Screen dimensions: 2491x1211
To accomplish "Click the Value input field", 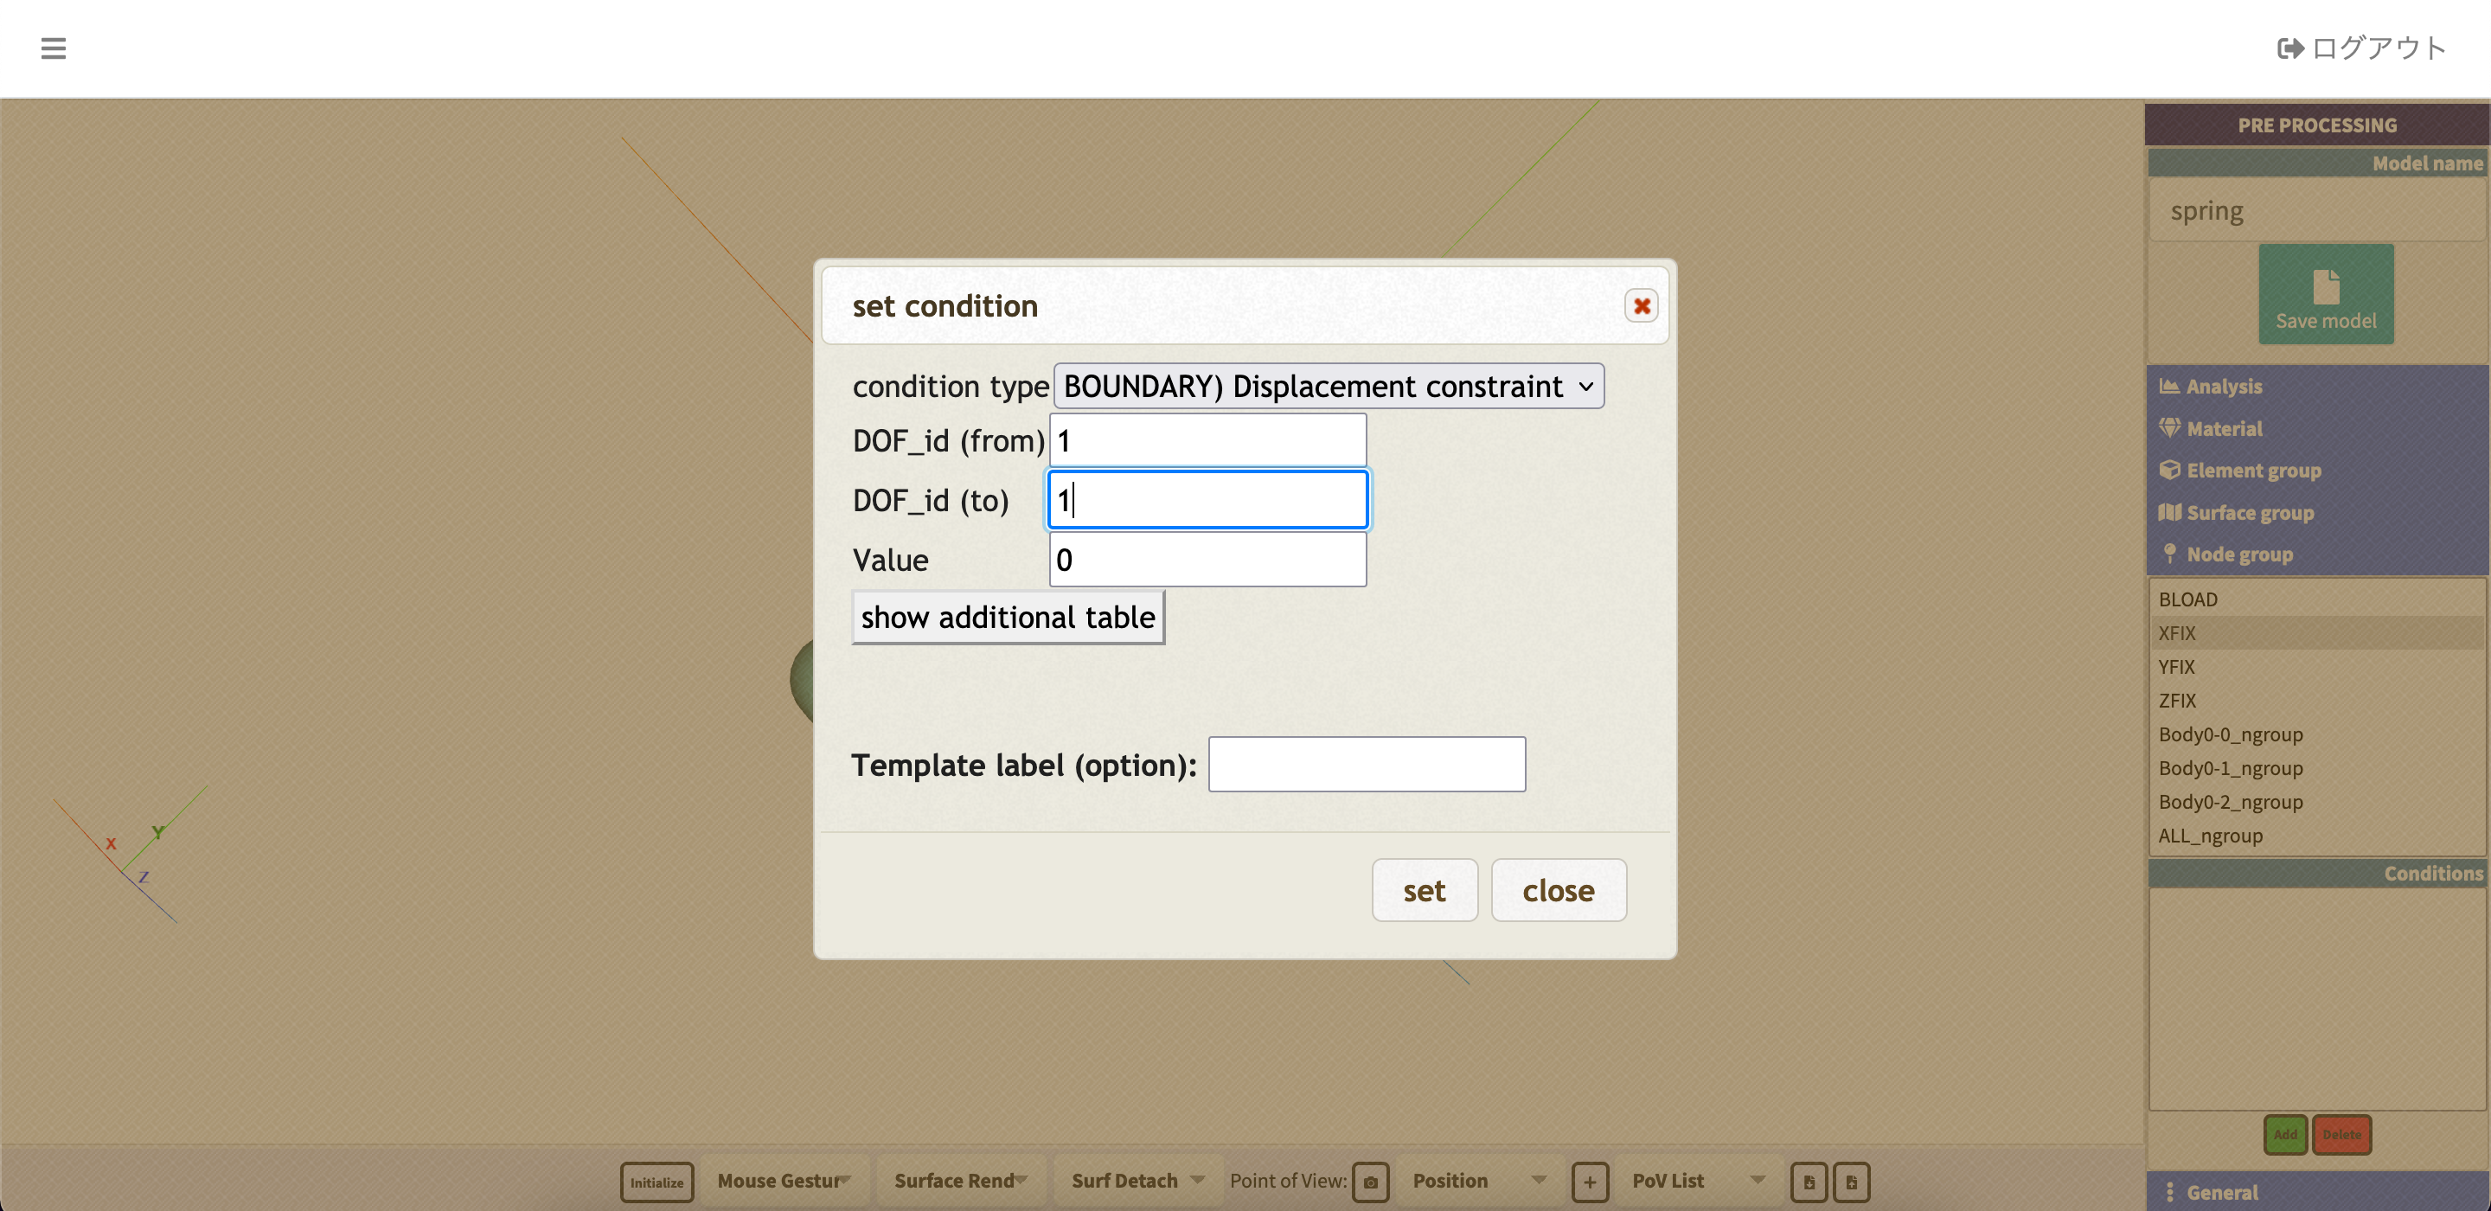I will coord(1207,559).
